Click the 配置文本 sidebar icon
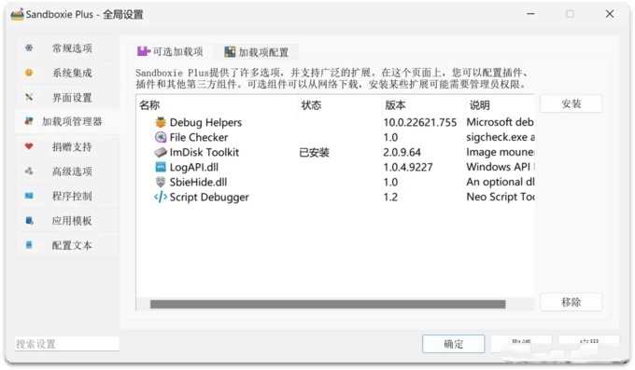 pos(29,245)
